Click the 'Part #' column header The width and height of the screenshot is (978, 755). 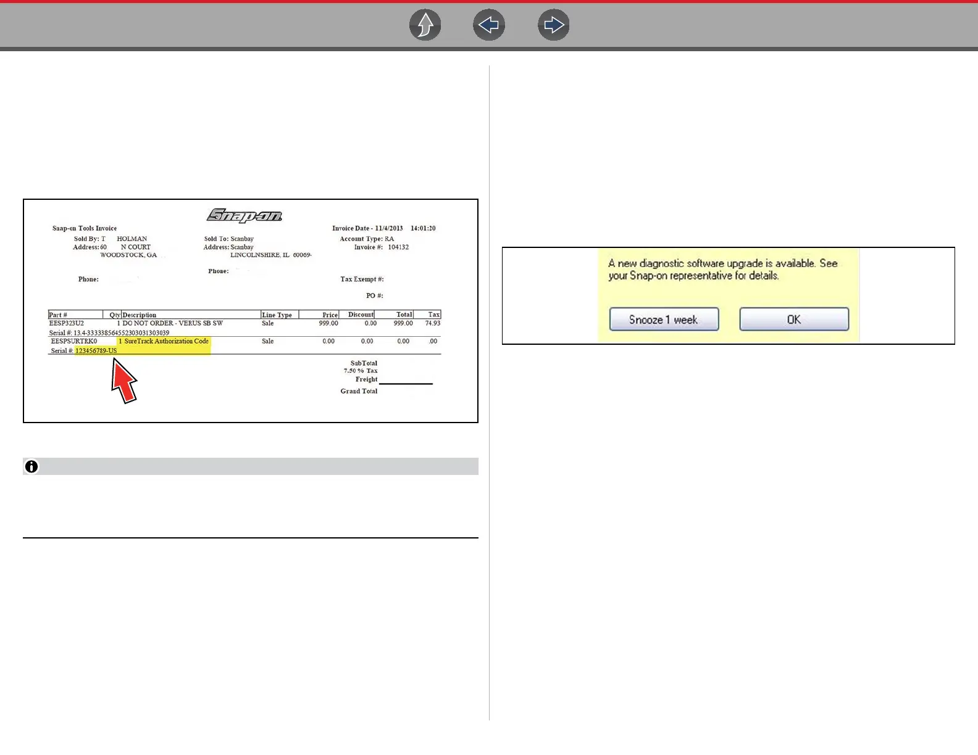(58, 315)
